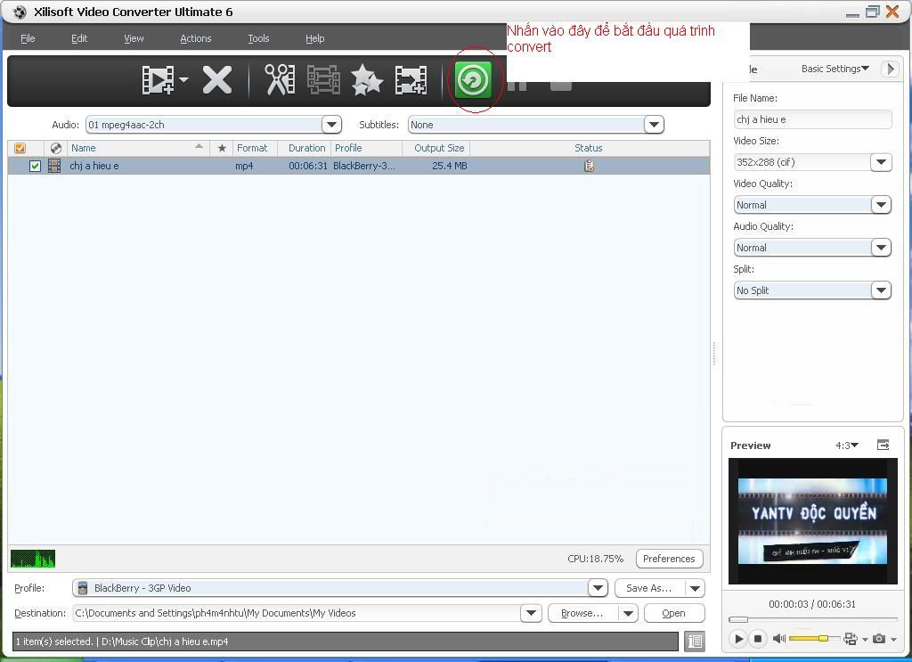Open the Edit menu
Viewport: 912px width, 662px height.
(x=79, y=38)
